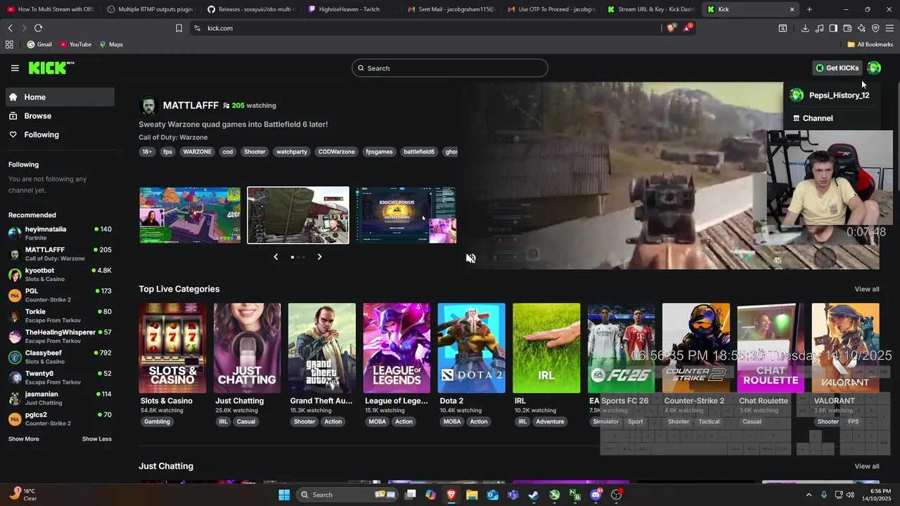Screen dimensions: 900x506
Task: Click the Gambling tag under Slots & Casino
Action: (x=157, y=422)
